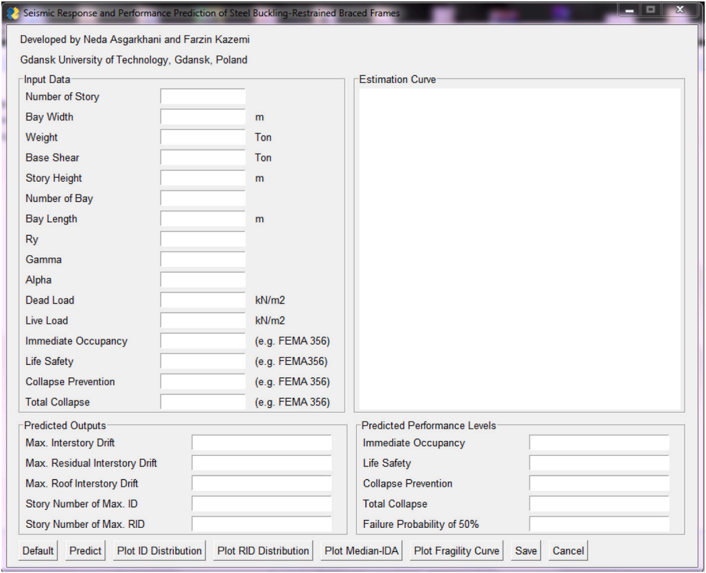Run the Predict button
This screenshot has width=706, height=573.
click(x=85, y=551)
